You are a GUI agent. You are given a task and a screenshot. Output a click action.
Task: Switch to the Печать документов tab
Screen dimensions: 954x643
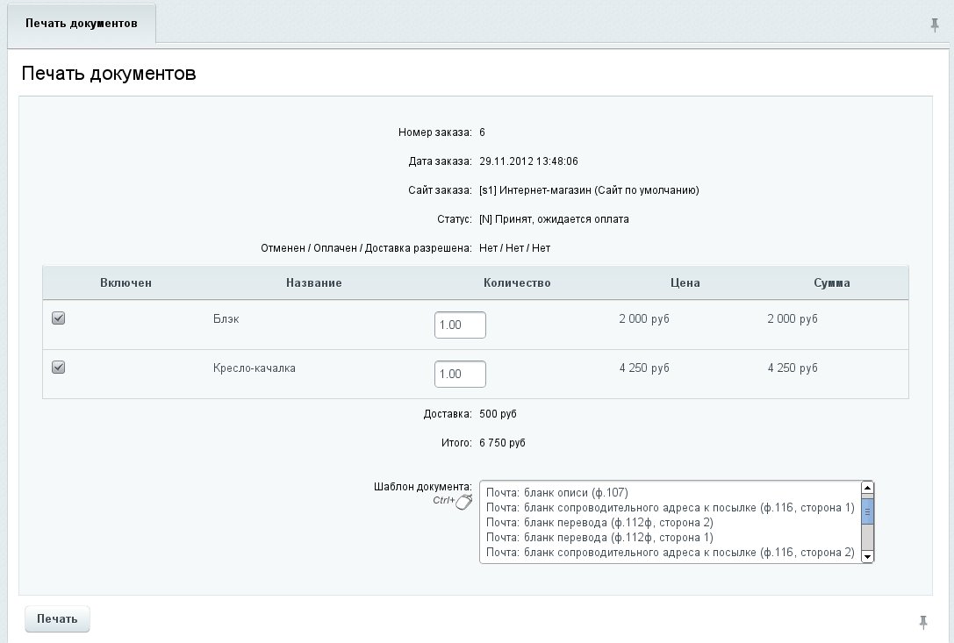pos(82,24)
